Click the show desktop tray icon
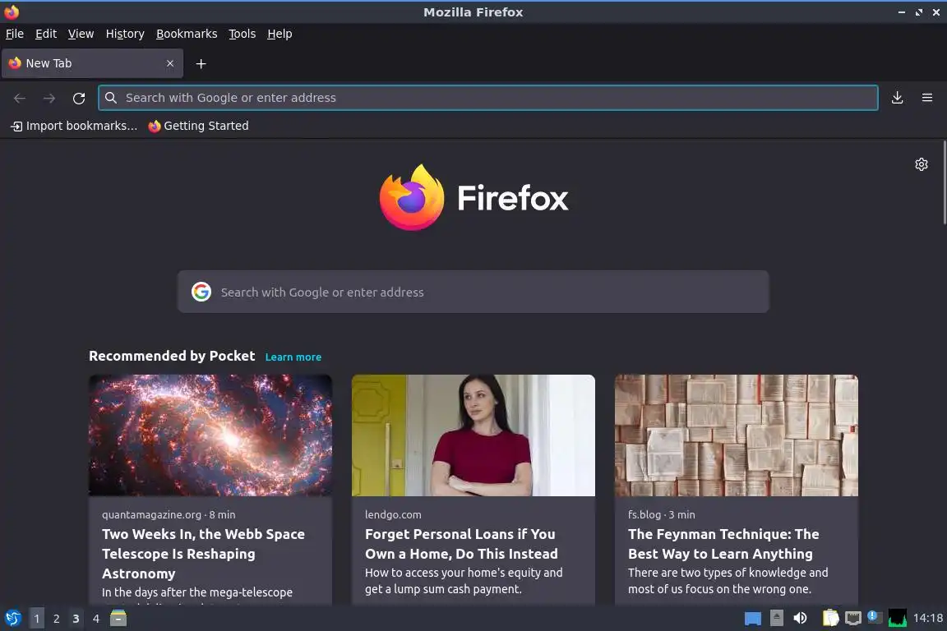 point(752,619)
